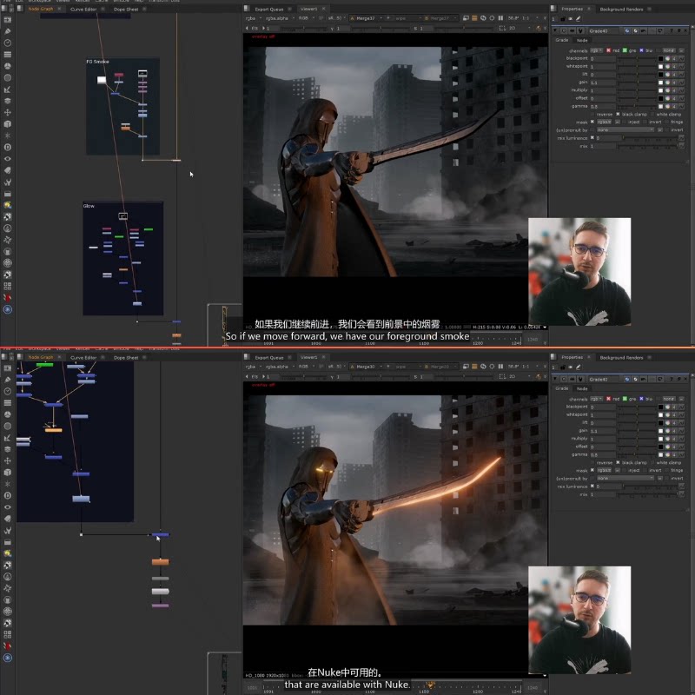
Task: Open the Draw nodes menu in upper Nuke window
Action: [8, 31]
